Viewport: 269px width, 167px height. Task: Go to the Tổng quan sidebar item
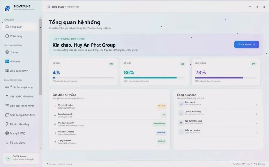tap(19, 27)
